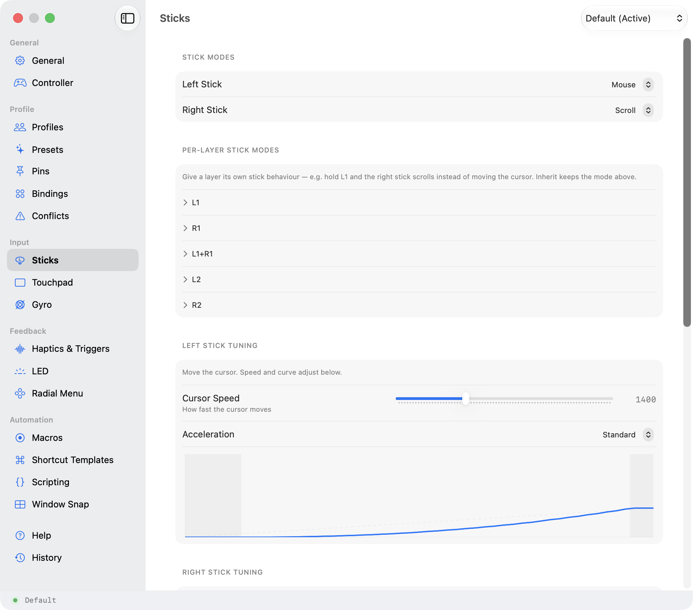Viewport: 693px width, 610px height.
Task: Open the Default (Active) profile dropdown
Action: (x=634, y=18)
